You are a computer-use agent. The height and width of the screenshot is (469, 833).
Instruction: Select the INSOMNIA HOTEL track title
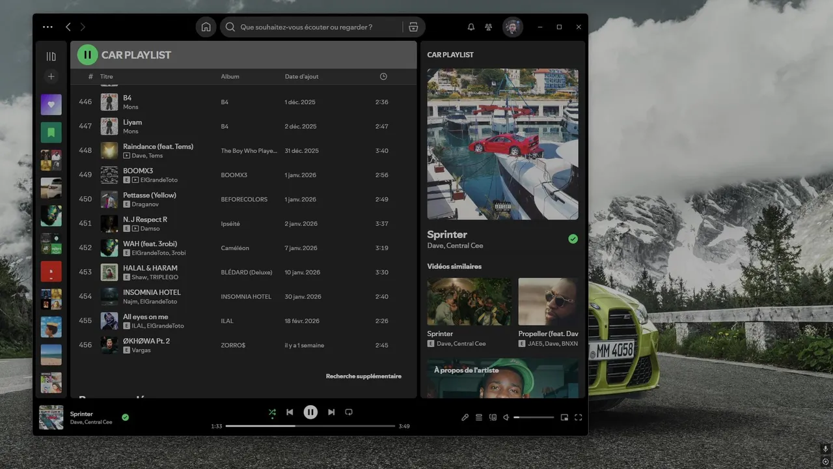click(152, 292)
